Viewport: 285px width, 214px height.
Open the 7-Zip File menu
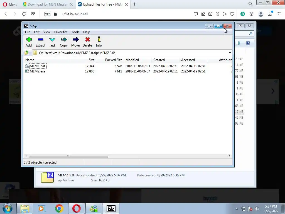28,32
